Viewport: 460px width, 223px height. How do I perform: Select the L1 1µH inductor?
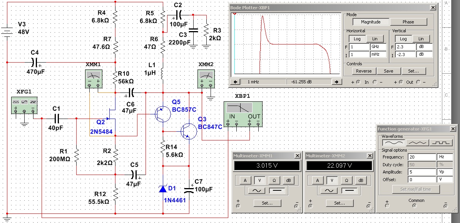pos(162,73)
